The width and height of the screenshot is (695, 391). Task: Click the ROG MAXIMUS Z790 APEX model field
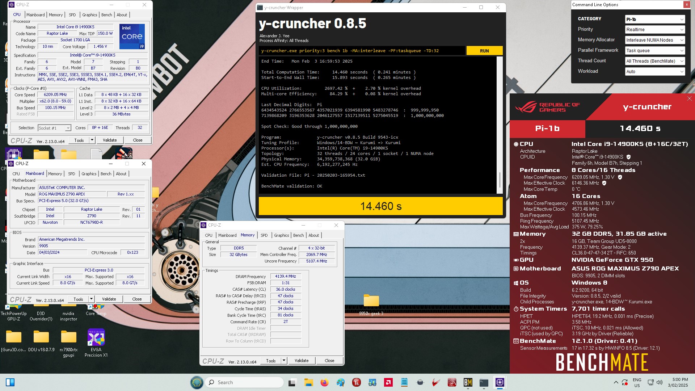tap(72, 194)
